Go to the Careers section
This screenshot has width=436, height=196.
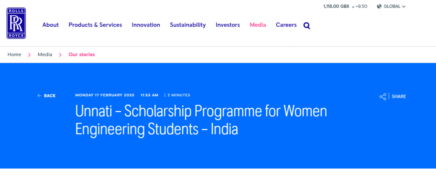click(286, 25)
